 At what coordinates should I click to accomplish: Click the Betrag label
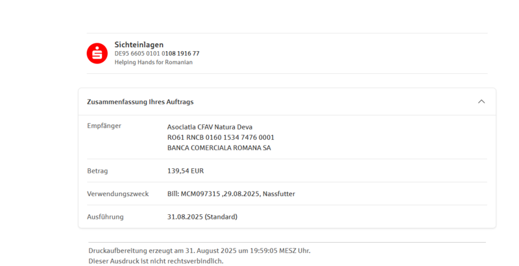click(97, 171)
